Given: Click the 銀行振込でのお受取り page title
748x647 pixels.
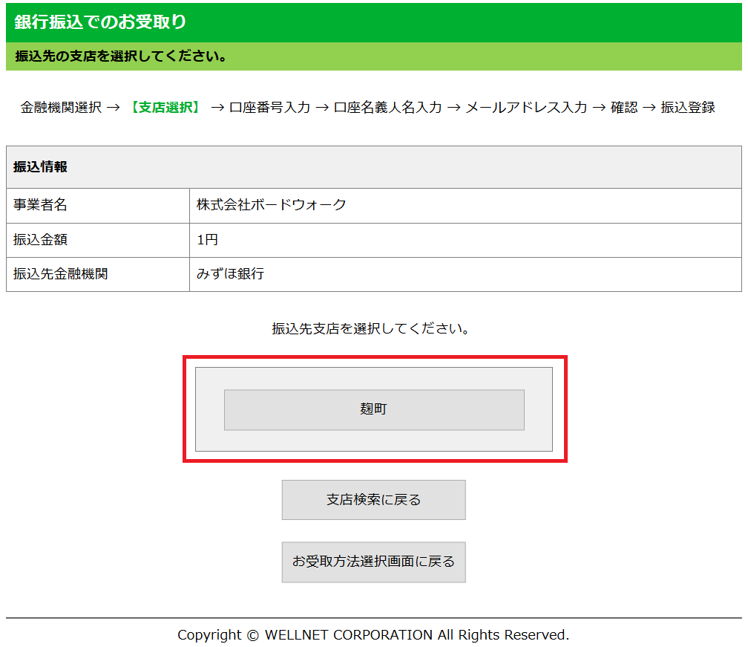Looking at the screenshot, I should point(100,22).
